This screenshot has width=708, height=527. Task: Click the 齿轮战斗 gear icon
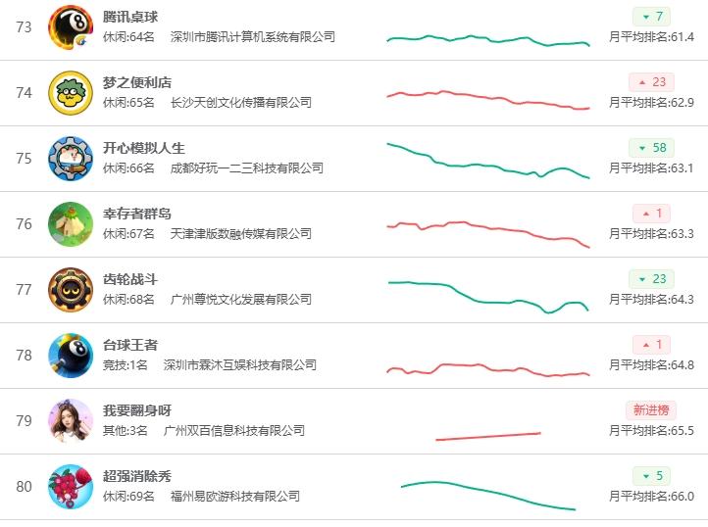click(x=71, y=290)
